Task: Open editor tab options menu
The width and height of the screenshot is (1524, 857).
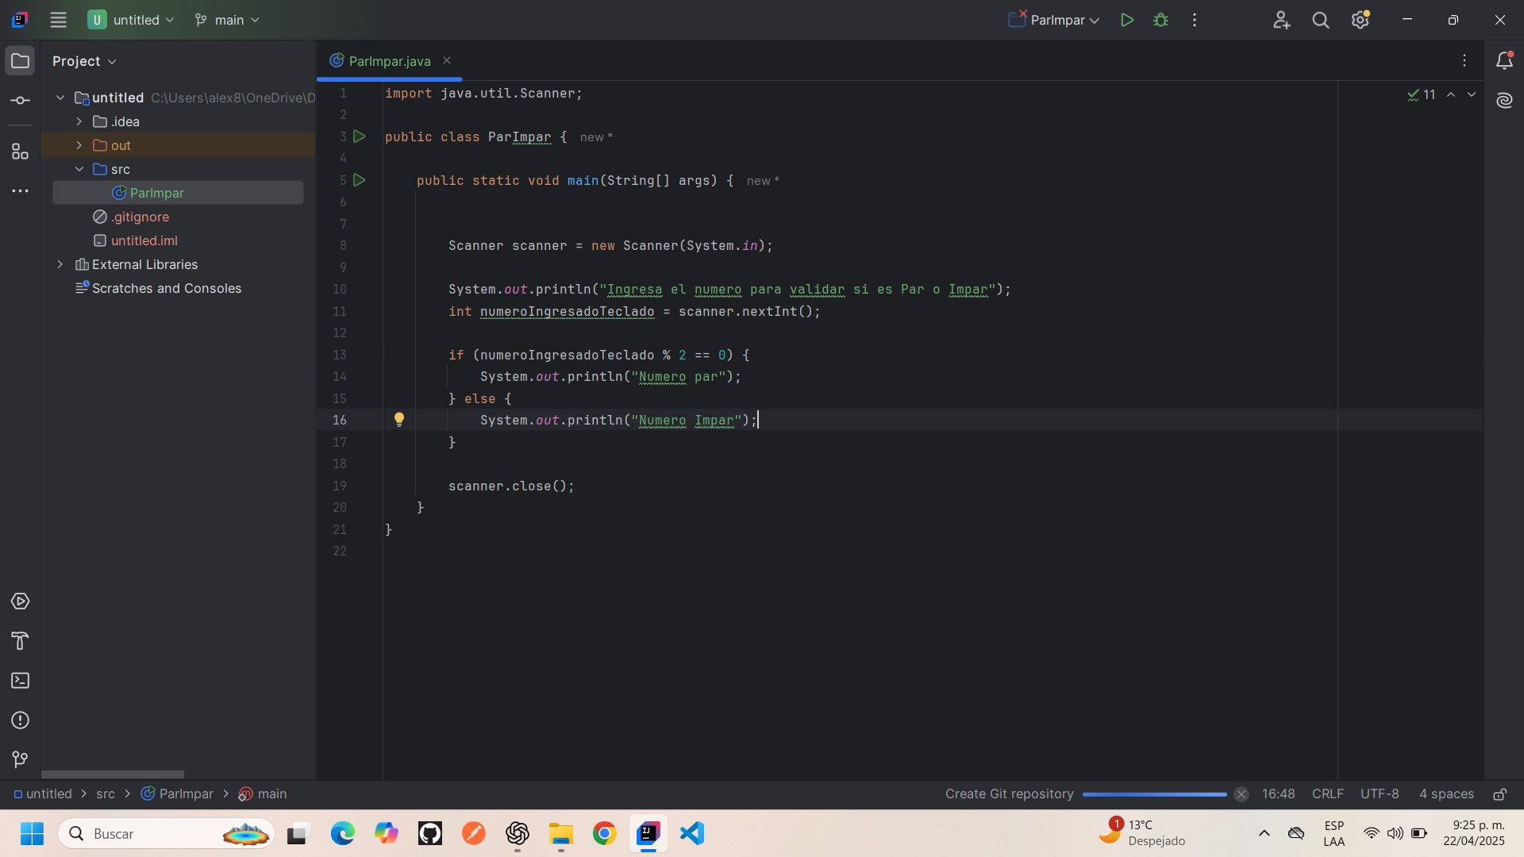Action: 1464,61
